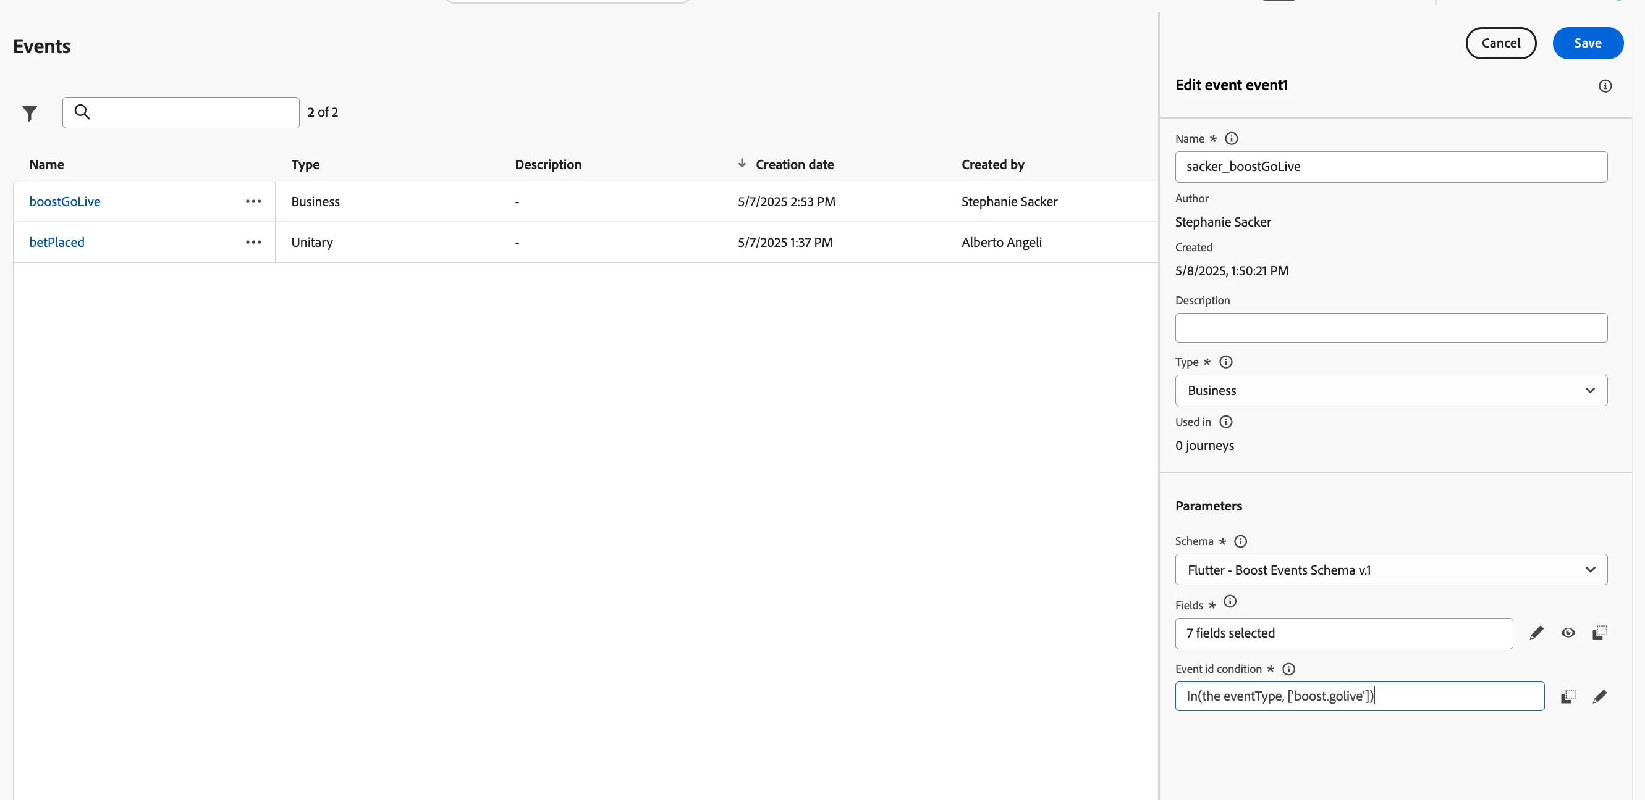The height and width of the screenshot is (800, 1645).
Task: Click date 5/7/2025 1:37 PM
Action: (x=785, y=243)
